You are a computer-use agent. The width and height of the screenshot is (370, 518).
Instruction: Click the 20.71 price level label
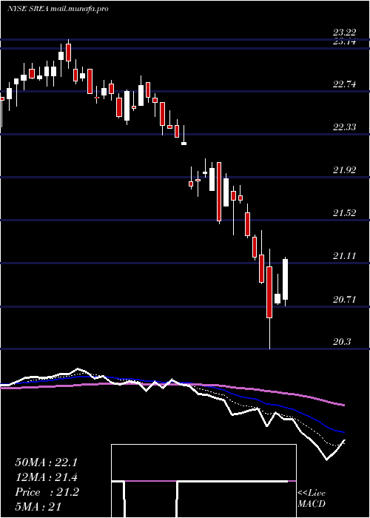tap(345, 300)
